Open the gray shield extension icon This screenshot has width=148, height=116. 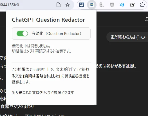click(112, 5)
